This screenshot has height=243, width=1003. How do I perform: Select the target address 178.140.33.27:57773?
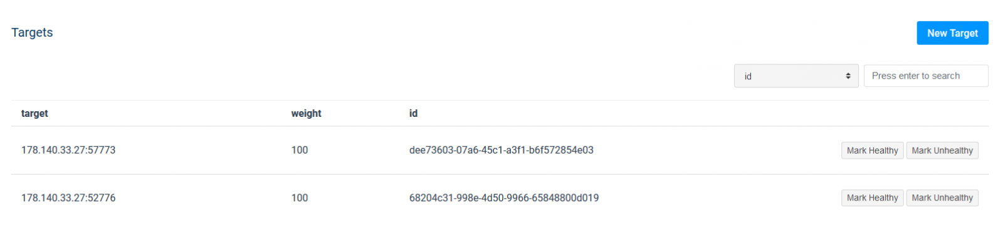coord(68,151)
